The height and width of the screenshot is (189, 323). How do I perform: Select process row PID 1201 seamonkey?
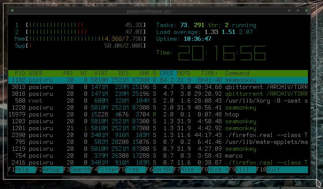(158, 128)
